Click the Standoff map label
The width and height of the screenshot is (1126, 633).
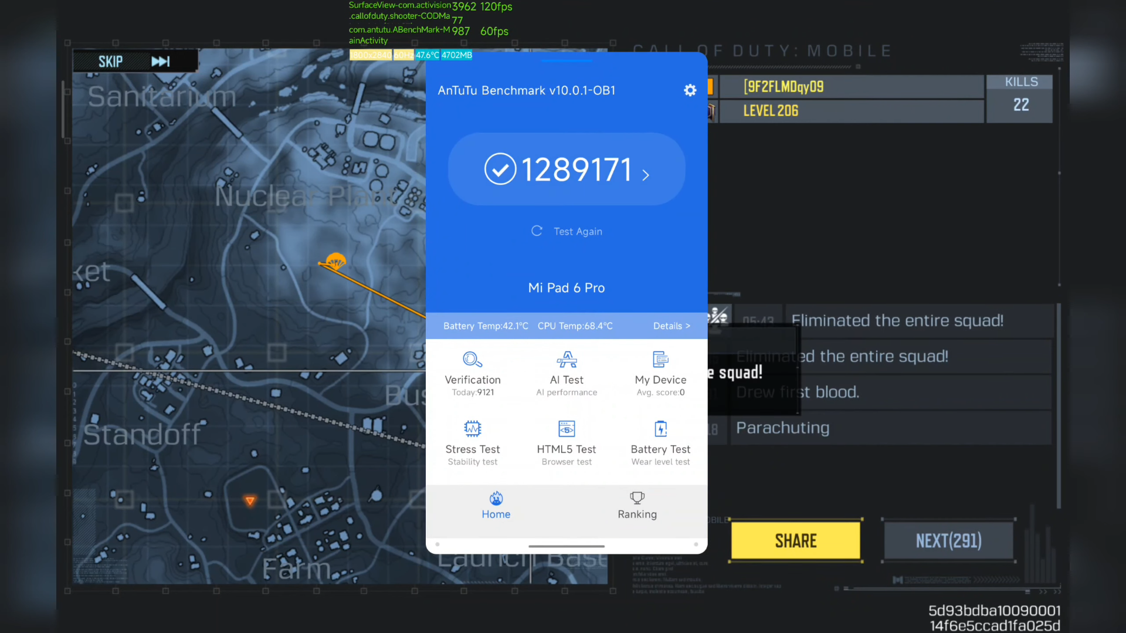(142, 435)
